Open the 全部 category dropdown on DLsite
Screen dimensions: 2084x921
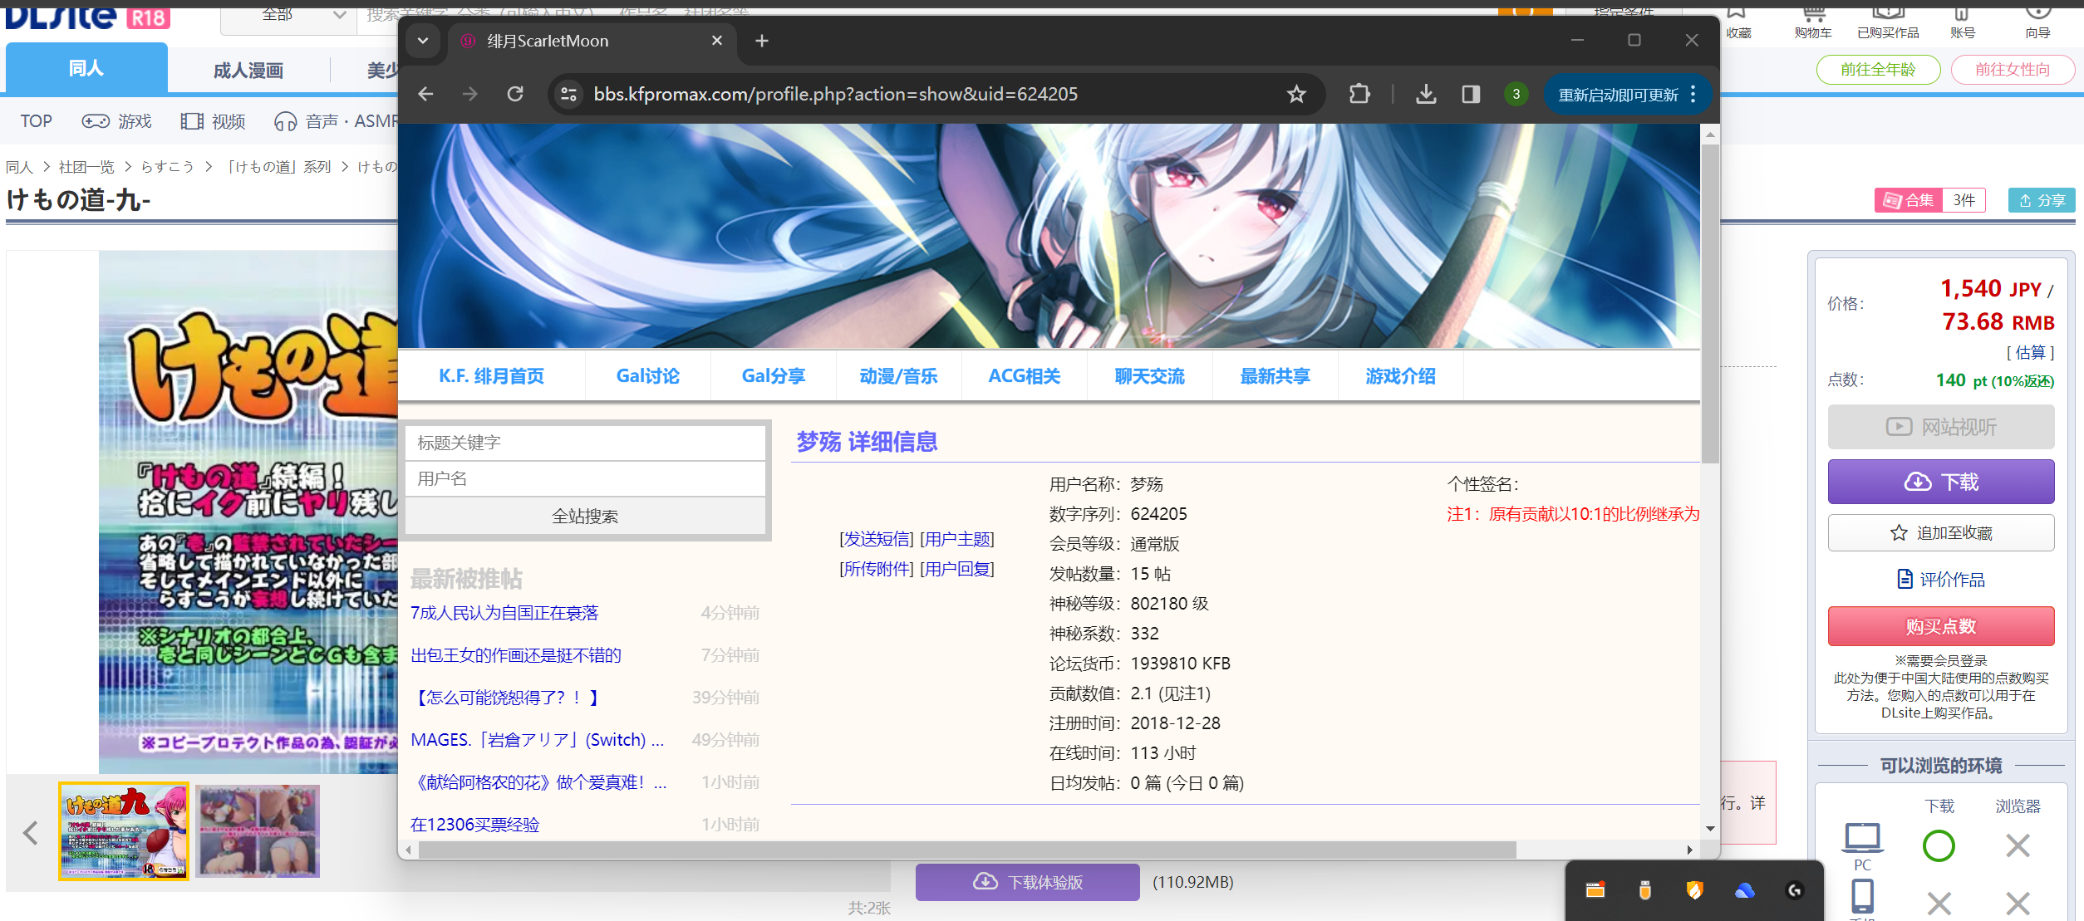(x=289, y=17)
